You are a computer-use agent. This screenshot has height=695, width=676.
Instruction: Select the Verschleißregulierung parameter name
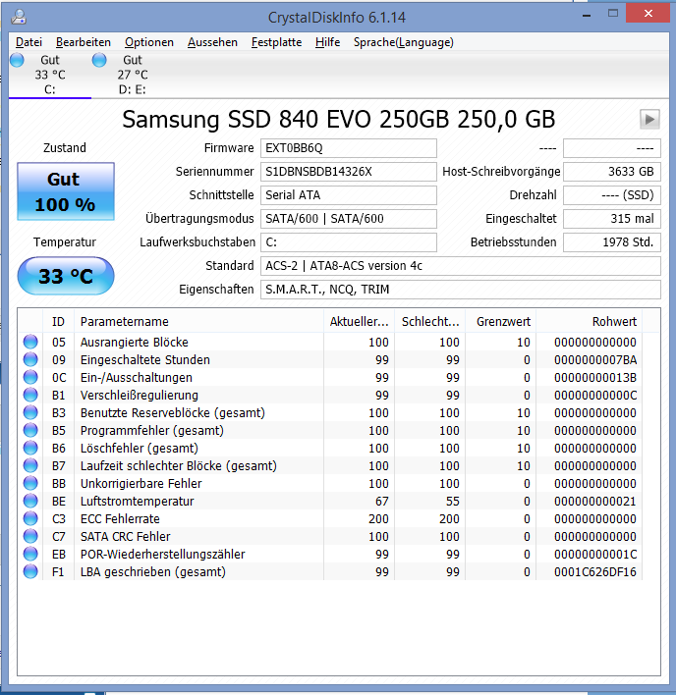click(140, 396)
